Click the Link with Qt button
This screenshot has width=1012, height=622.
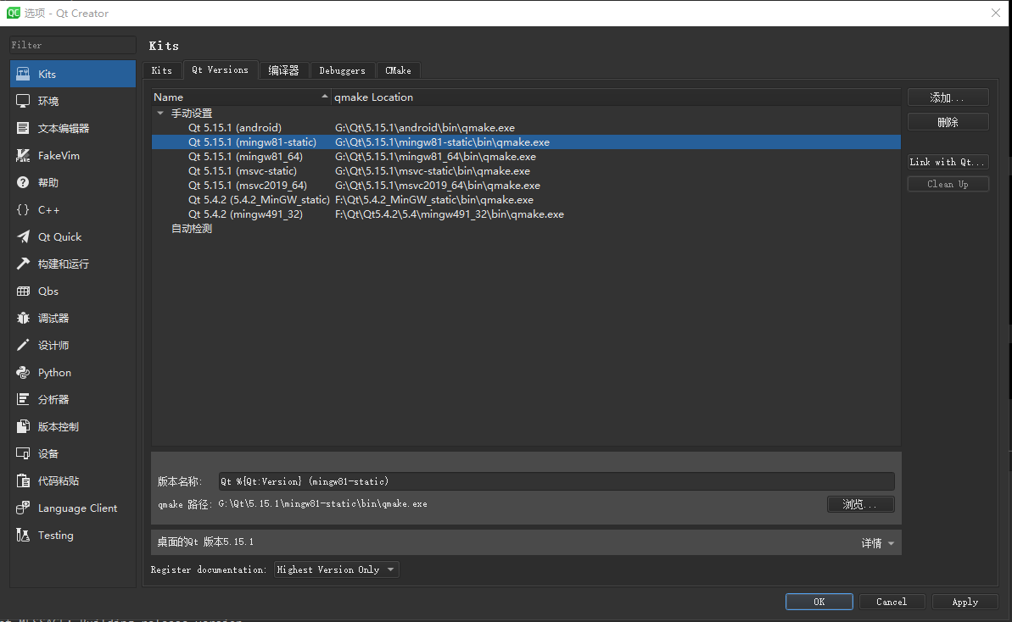(948, 161)
